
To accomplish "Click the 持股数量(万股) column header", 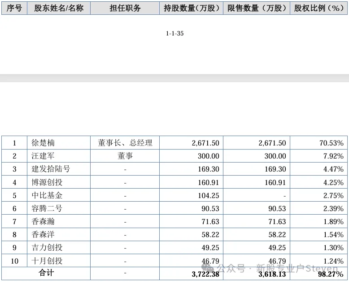I will (x=192, y=8).
